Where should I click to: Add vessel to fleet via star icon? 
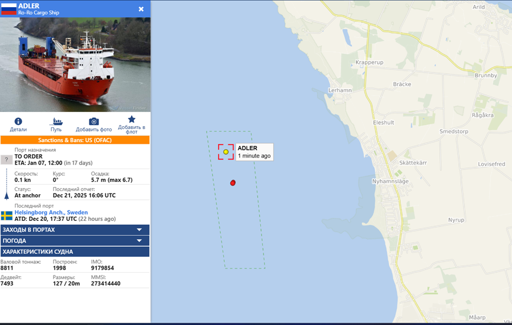pos(132,119)
